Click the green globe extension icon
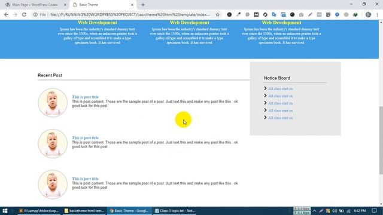The width and height of the screenshot is (383, 215). pyautogui.click(x=355, y=14)
